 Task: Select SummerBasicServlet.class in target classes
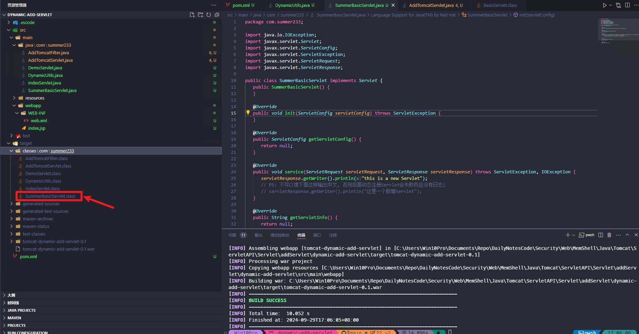pos(50,196)
